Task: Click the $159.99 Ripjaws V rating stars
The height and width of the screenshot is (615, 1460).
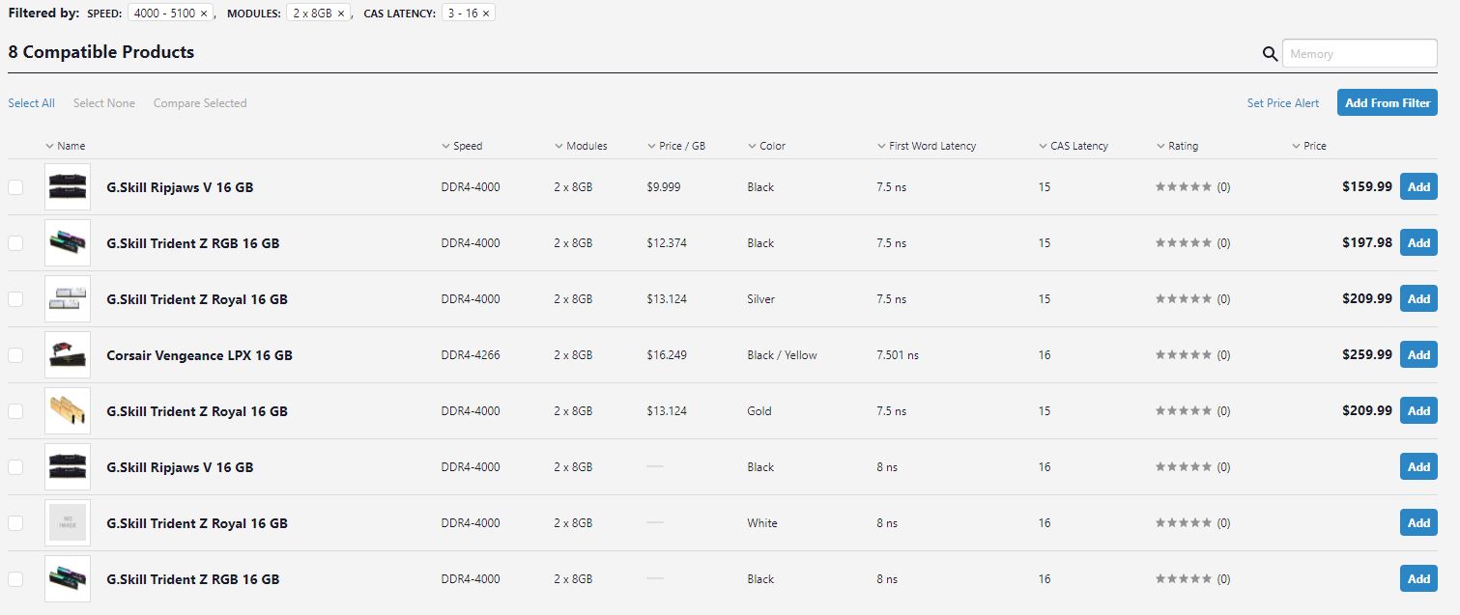Action: tap(1184, 187)
